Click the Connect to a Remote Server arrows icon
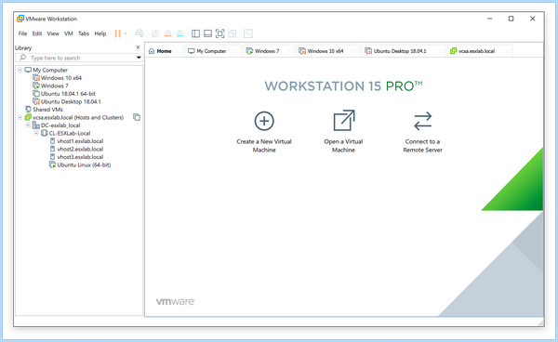558x342 pixels. click(x=423, y=121)
